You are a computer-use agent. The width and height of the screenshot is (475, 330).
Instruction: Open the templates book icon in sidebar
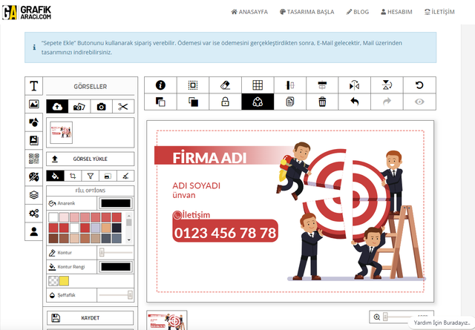click(x=33, y=140)
